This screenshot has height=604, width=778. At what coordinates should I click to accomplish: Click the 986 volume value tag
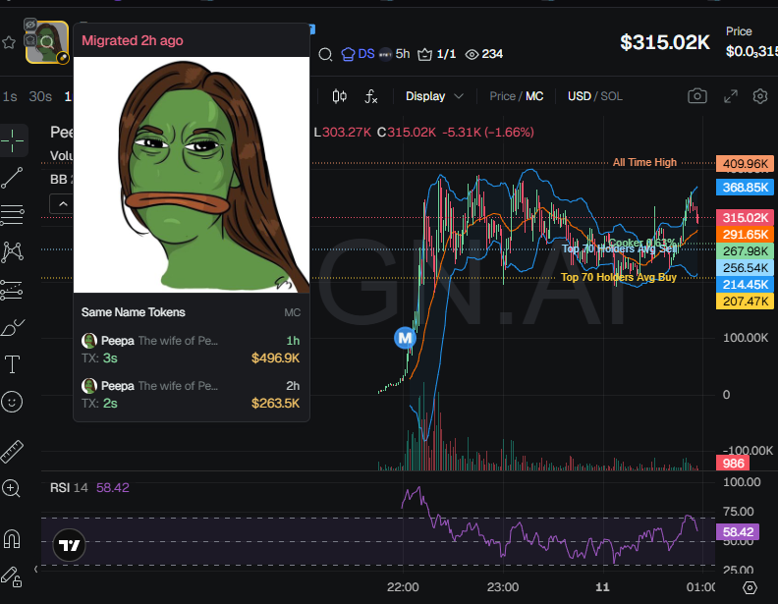pos(733,464)
